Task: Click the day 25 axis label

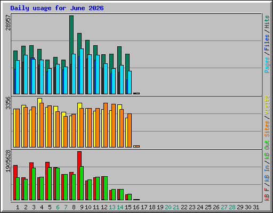Action: click(x=208, y=207)
